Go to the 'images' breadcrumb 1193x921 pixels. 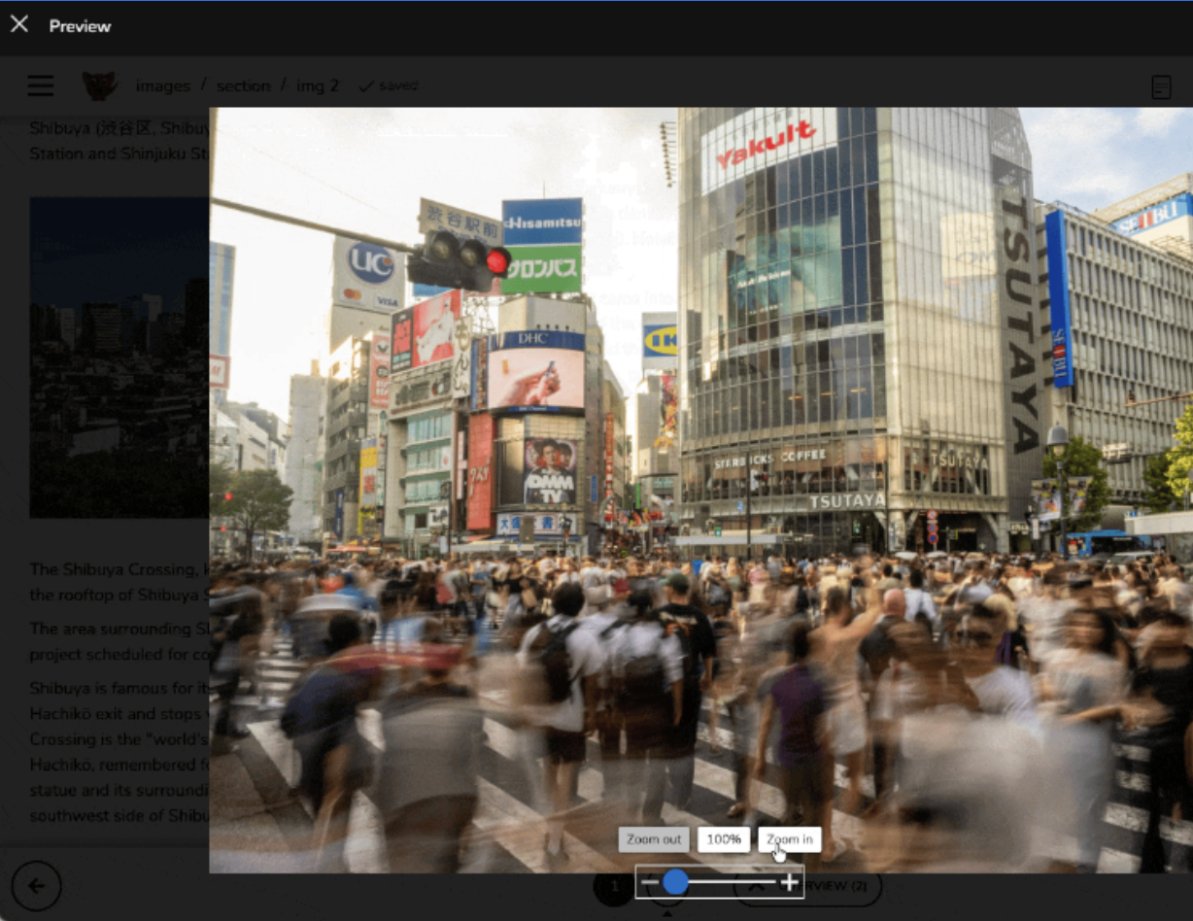pyautogui.click(x=163, y=85)
